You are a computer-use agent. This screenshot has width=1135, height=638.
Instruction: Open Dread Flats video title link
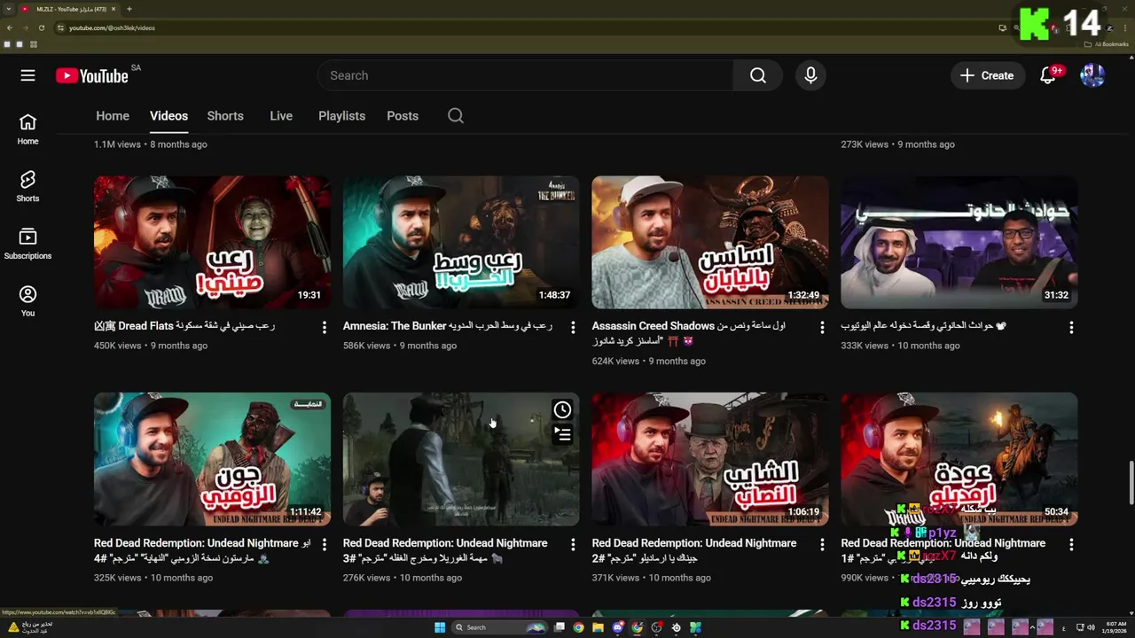(184, 326)
